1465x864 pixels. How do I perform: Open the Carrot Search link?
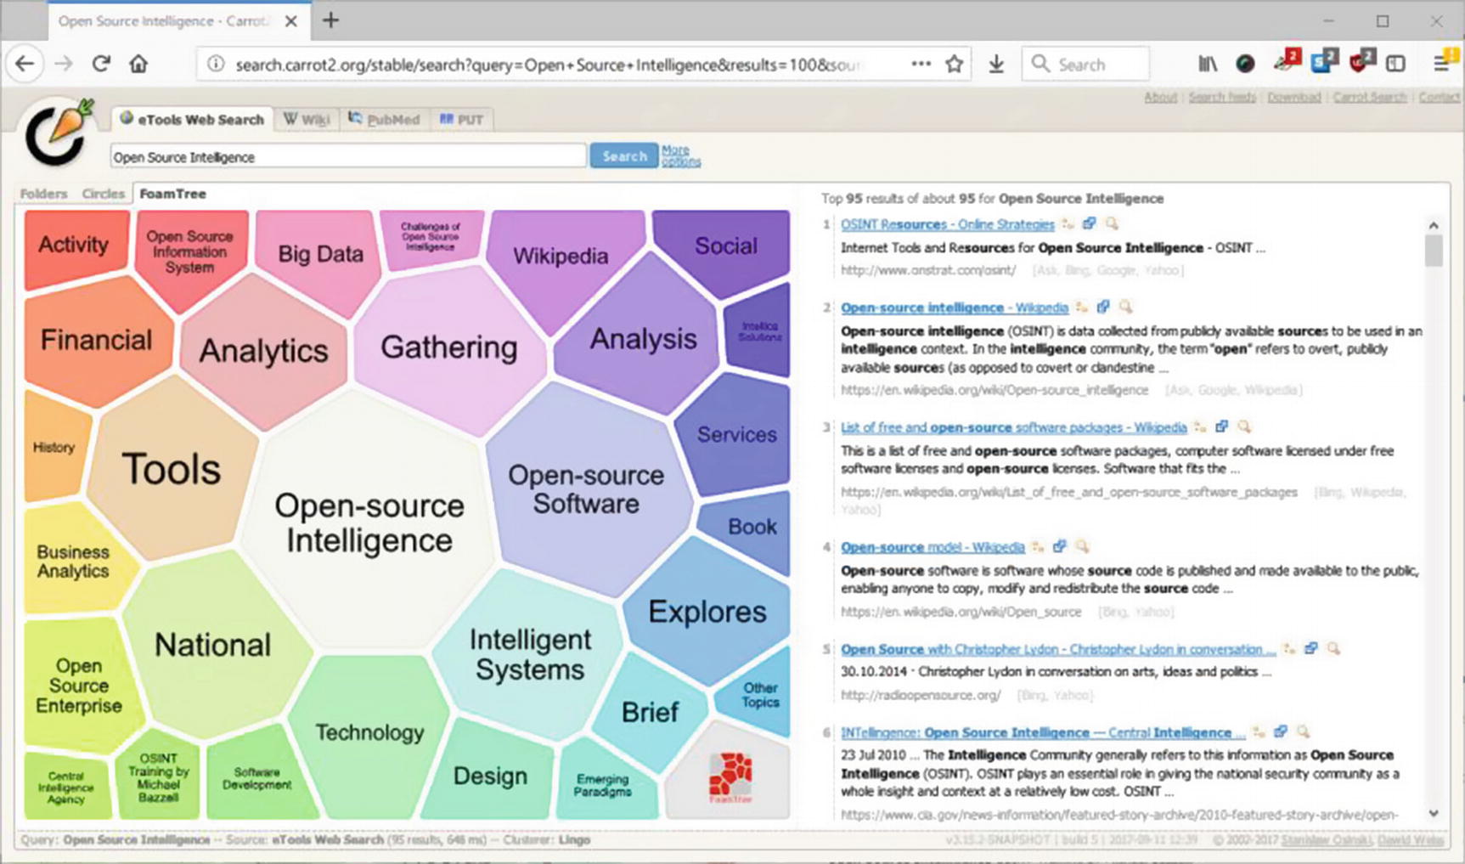click(1369, 97)
